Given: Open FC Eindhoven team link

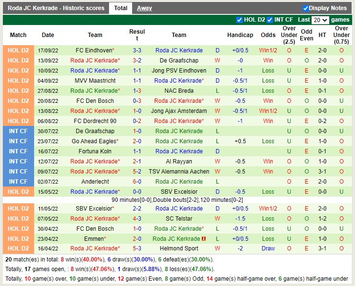Looking at the screenshot, I should (94, 50).
